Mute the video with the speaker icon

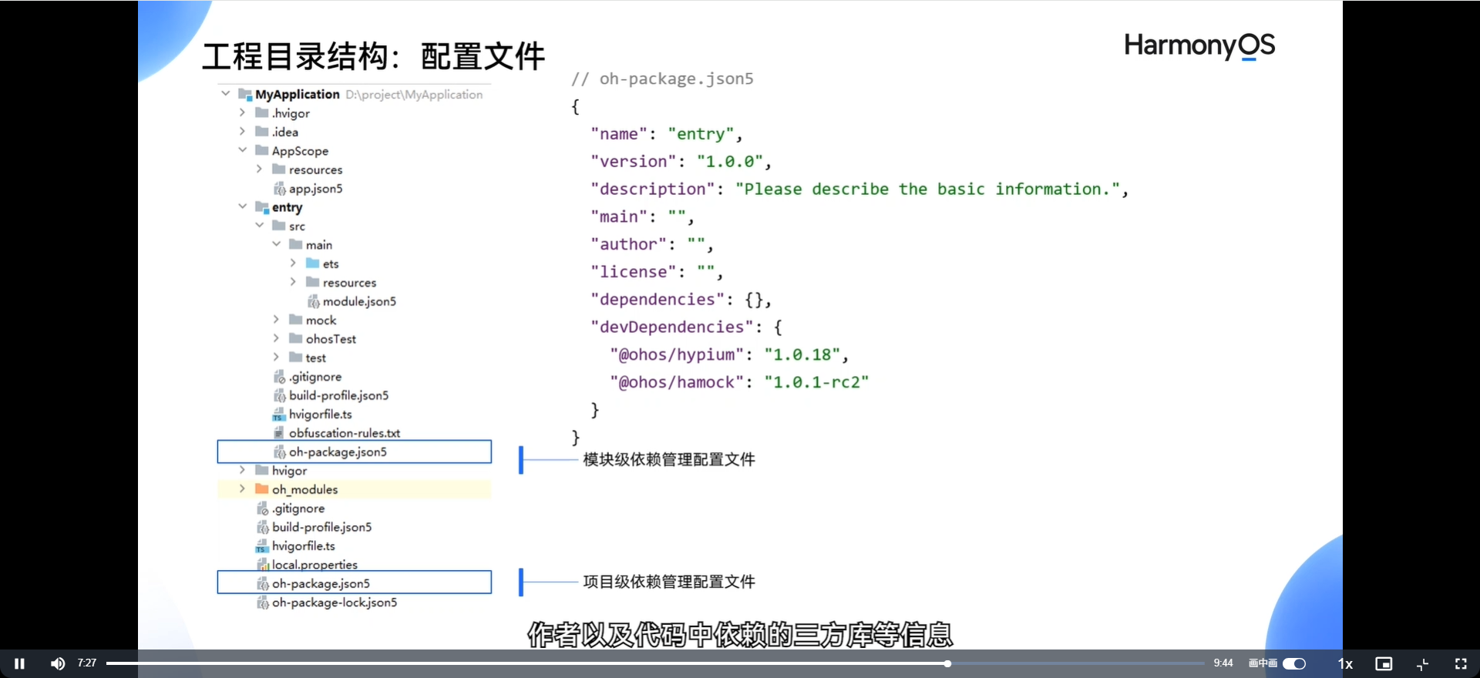coord(58,663)
